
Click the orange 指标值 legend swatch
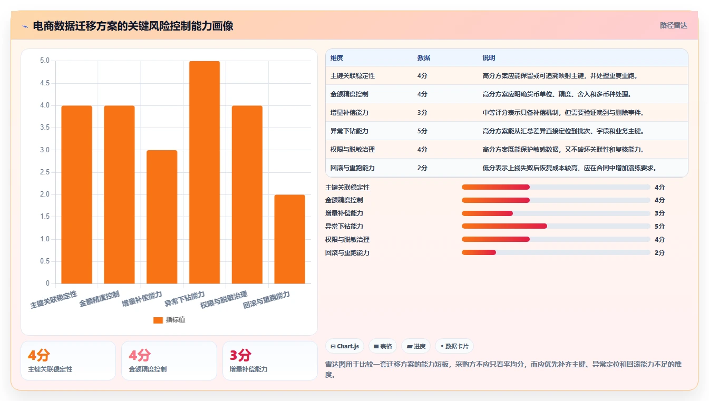[158, 320]
